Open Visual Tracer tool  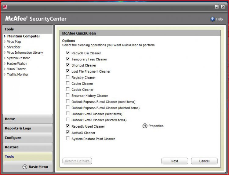tap(16, 69)
